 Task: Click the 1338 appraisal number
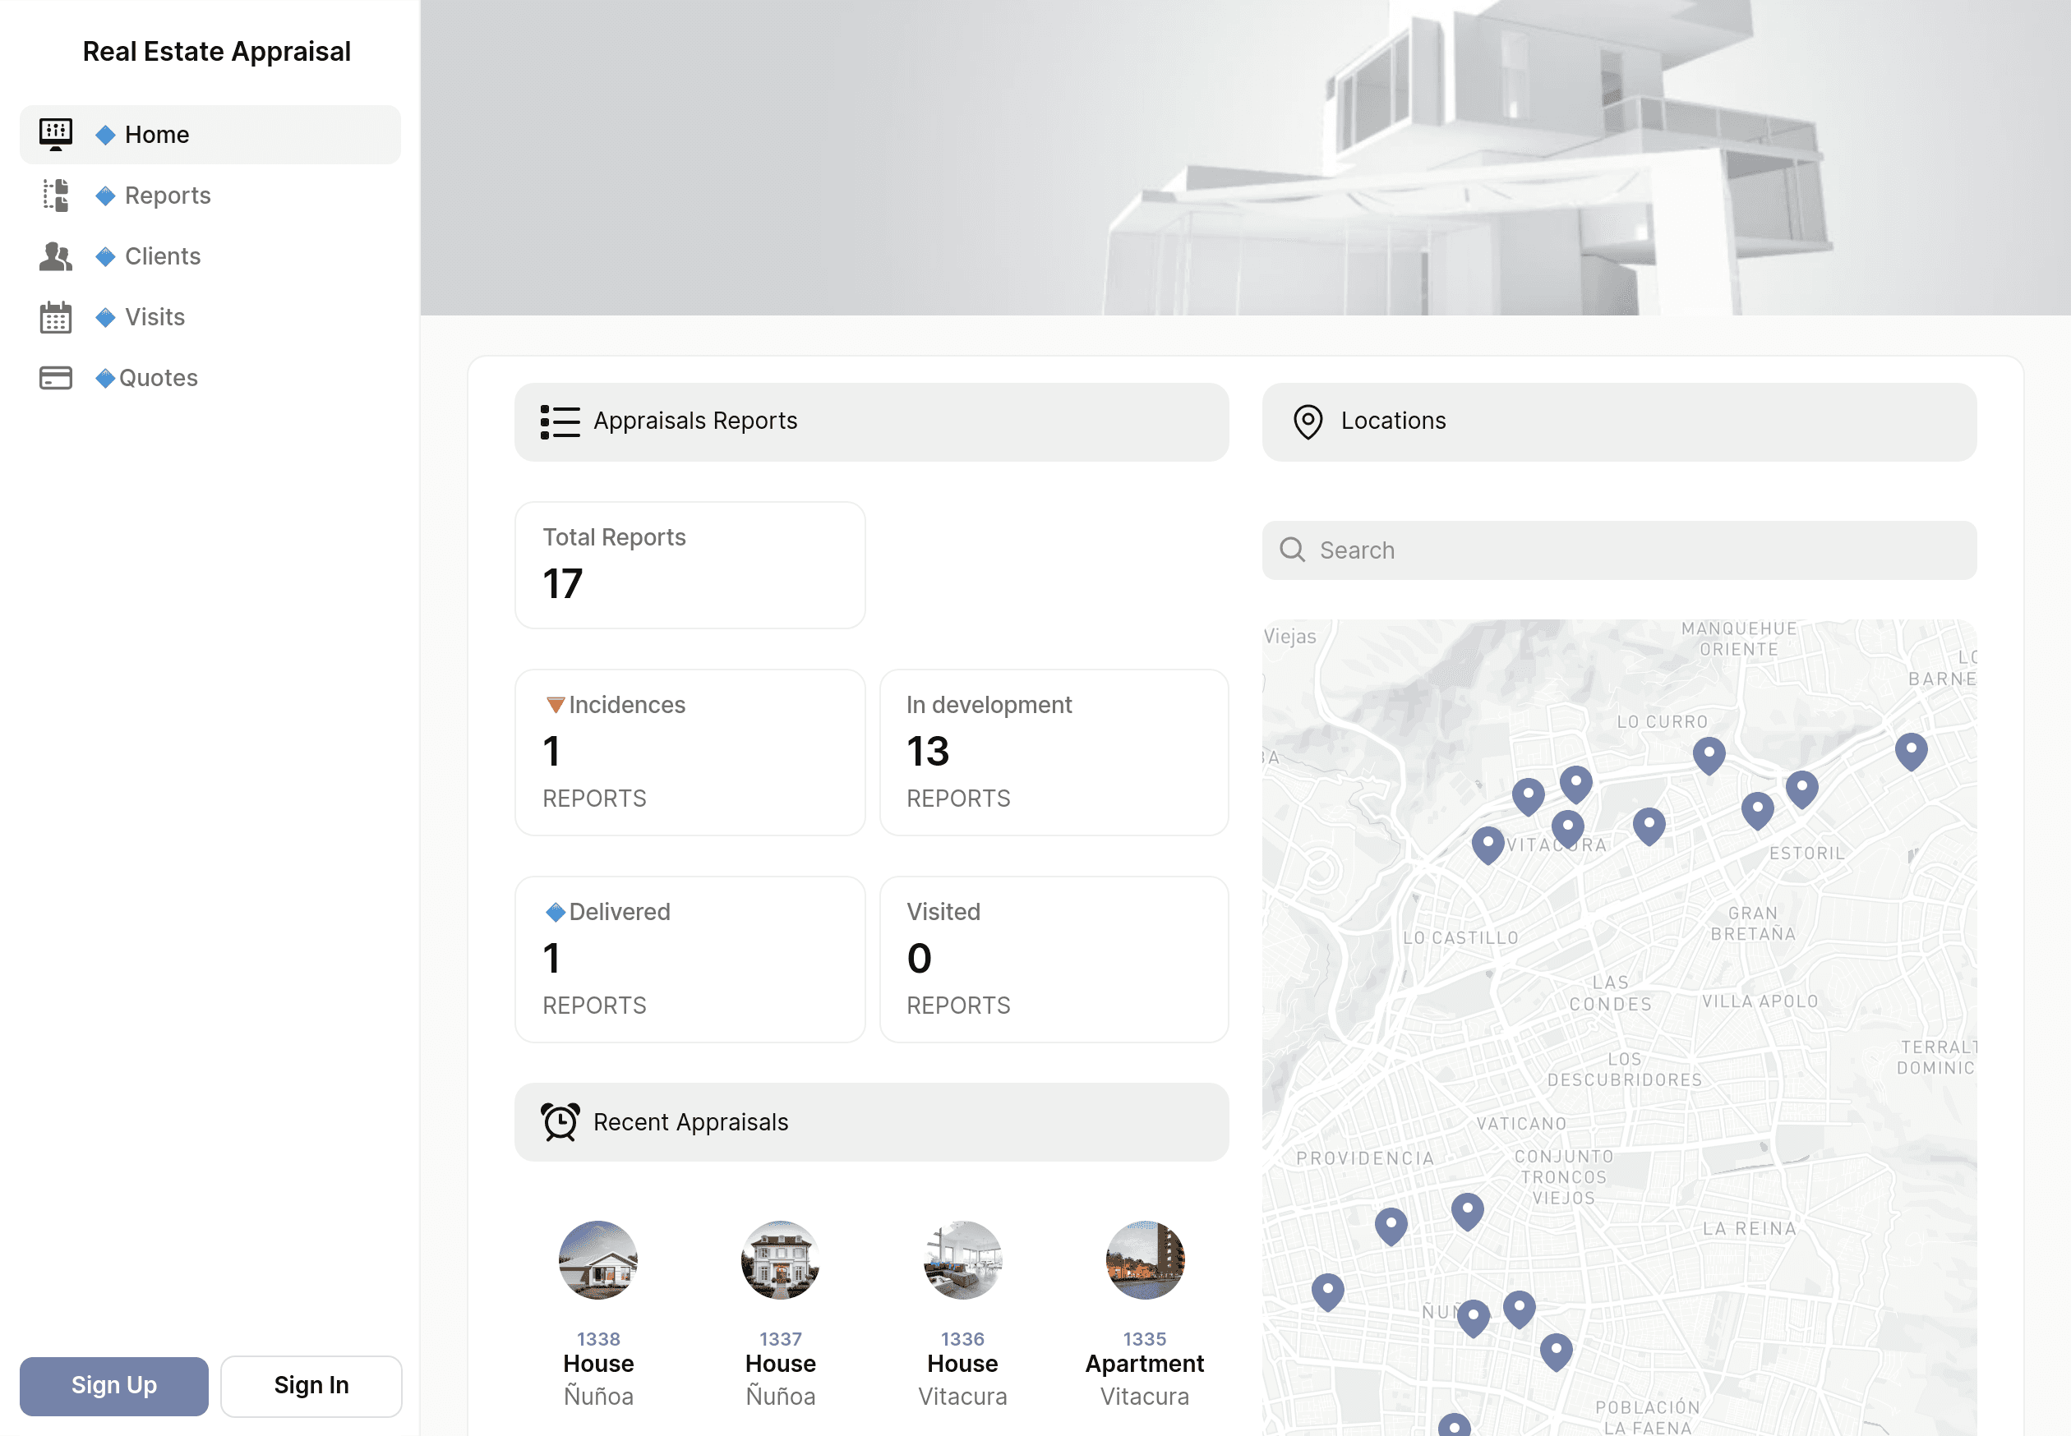(x=598, y=1339)
